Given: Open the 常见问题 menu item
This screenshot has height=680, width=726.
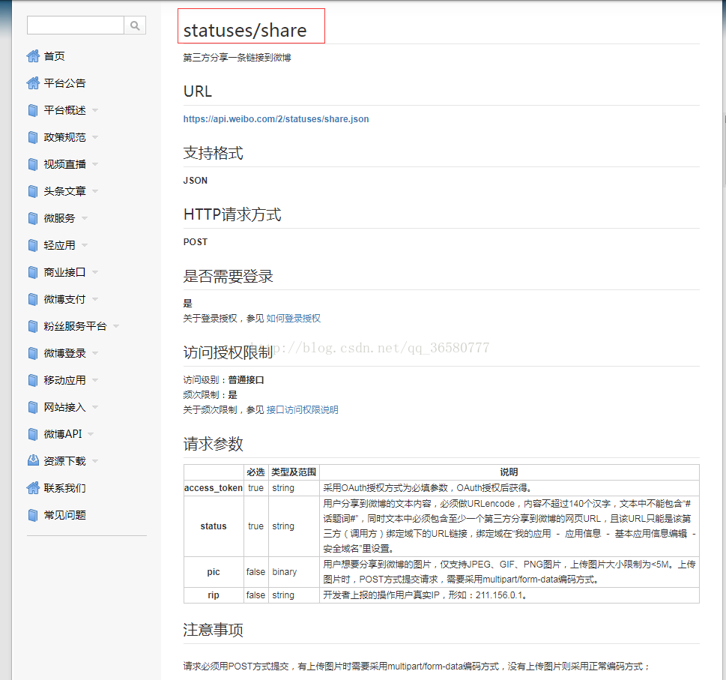Looking at the screenshot, I should click(x=65, y=515).
